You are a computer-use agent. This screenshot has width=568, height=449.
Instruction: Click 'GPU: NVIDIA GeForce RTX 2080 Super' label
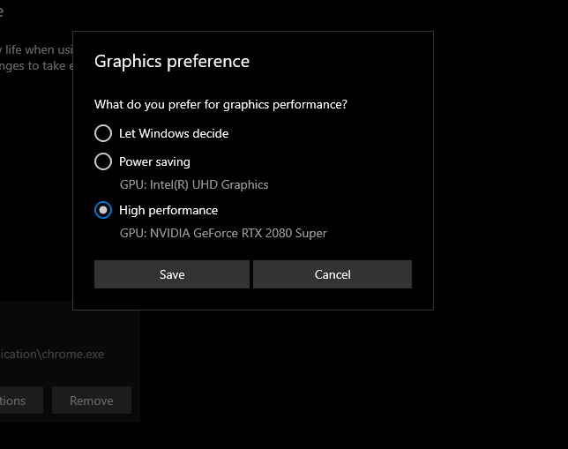tap(223, 233)
